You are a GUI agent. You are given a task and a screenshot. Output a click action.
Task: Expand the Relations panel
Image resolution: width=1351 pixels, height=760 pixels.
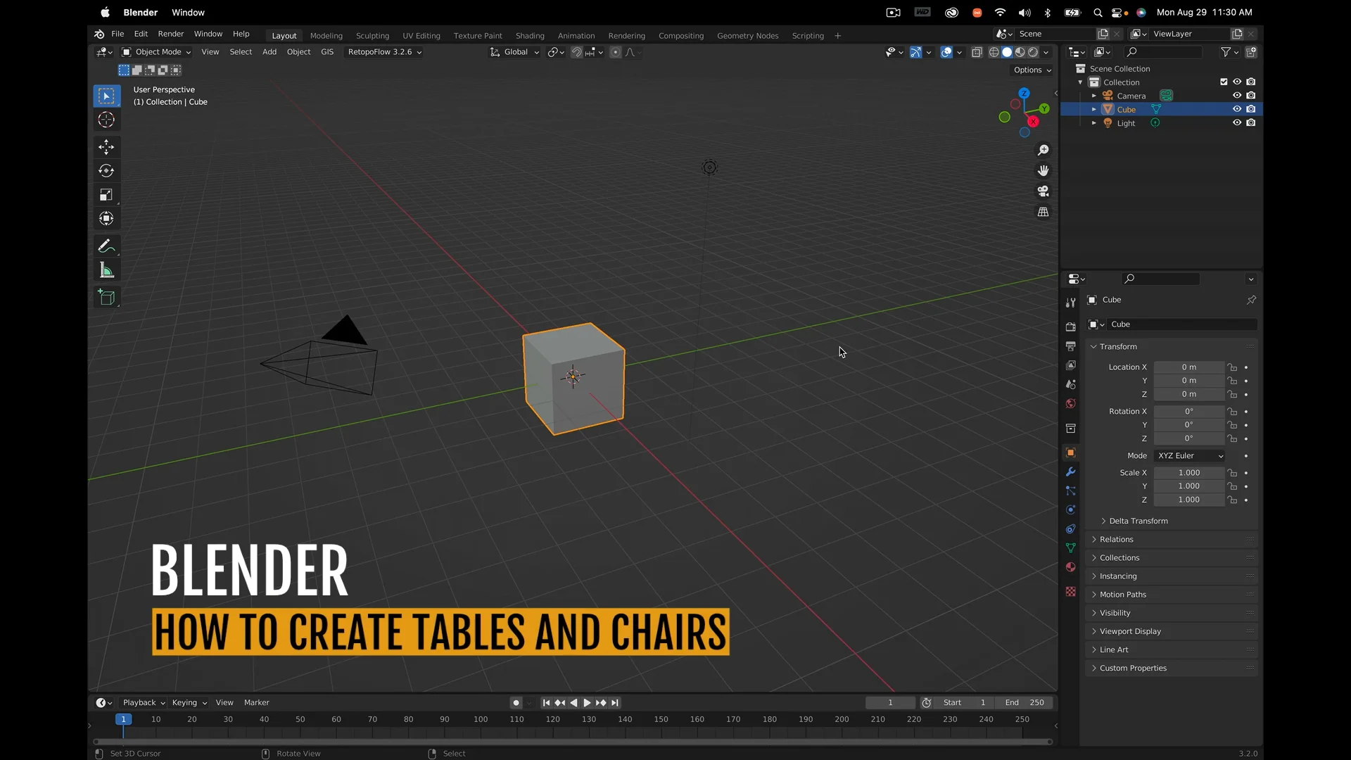point(1116,540)
